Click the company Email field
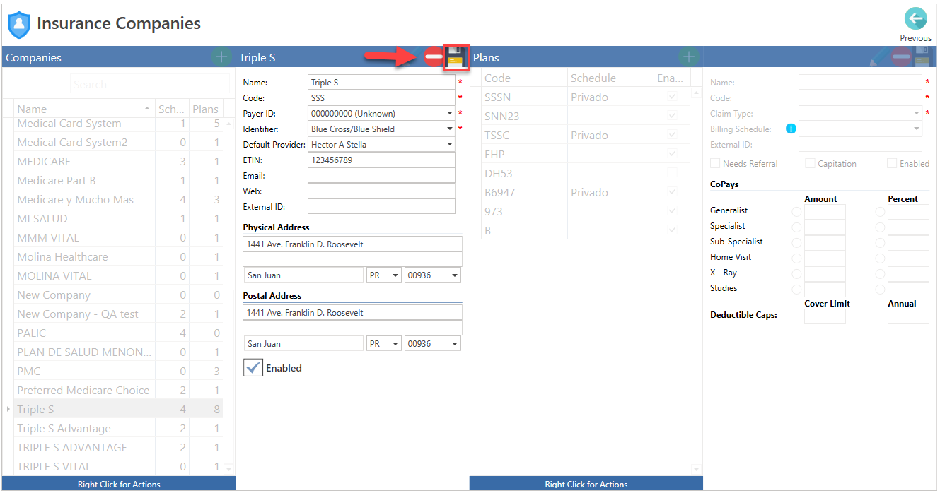The width and height of the screenshot is (940, 493). click(381, 176)
